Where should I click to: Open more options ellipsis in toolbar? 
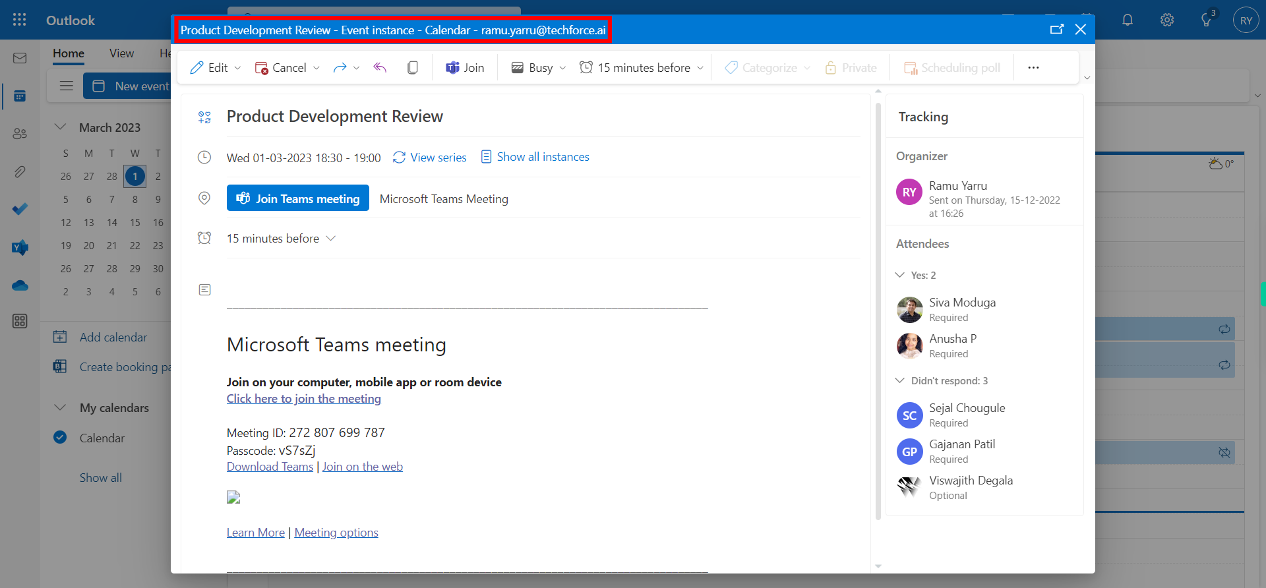(1033, 67)
